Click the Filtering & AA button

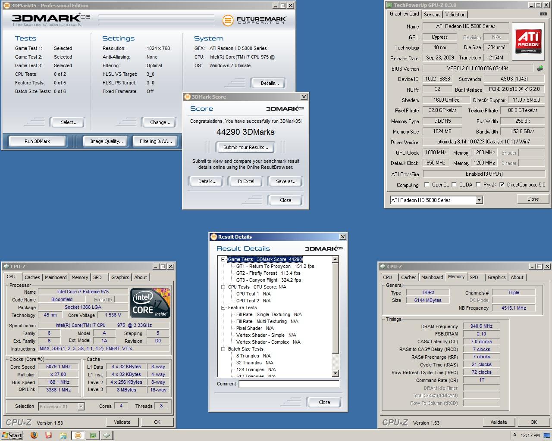click(x=156, y=141)
